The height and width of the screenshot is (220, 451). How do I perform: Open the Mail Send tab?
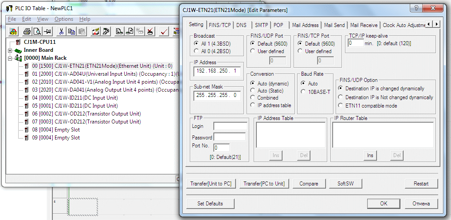[x=334, y=25]
